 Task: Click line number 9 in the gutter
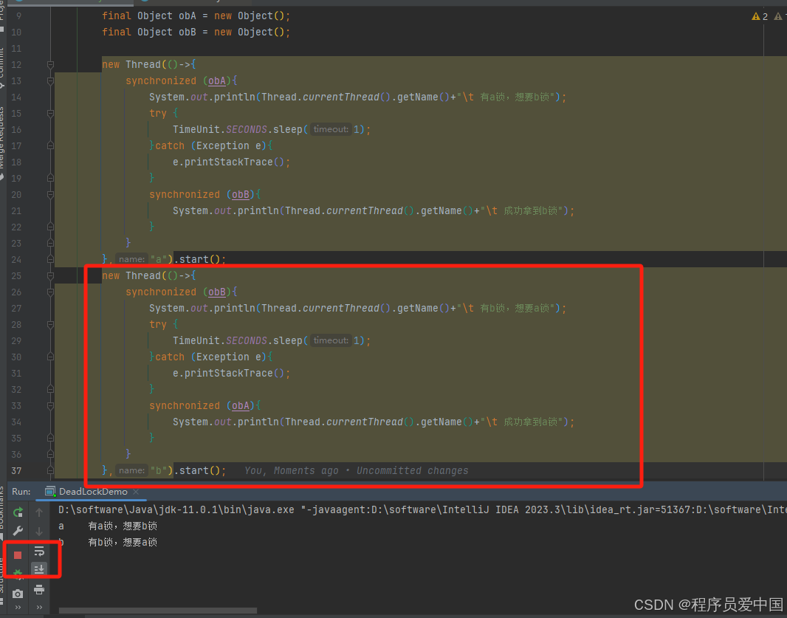coord(18,16)
